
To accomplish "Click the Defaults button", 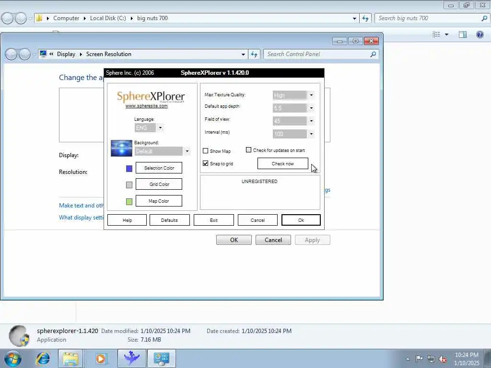I will pyautogui.click(x=169, y=220).
